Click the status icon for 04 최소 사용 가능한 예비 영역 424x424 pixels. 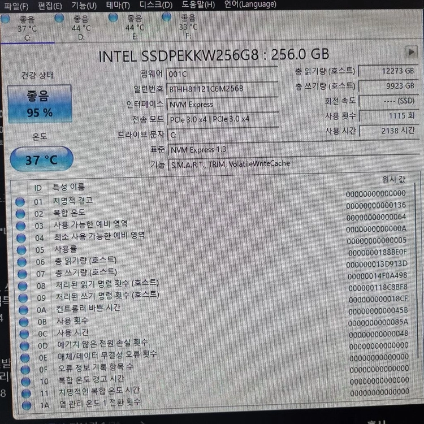point(21,238)
